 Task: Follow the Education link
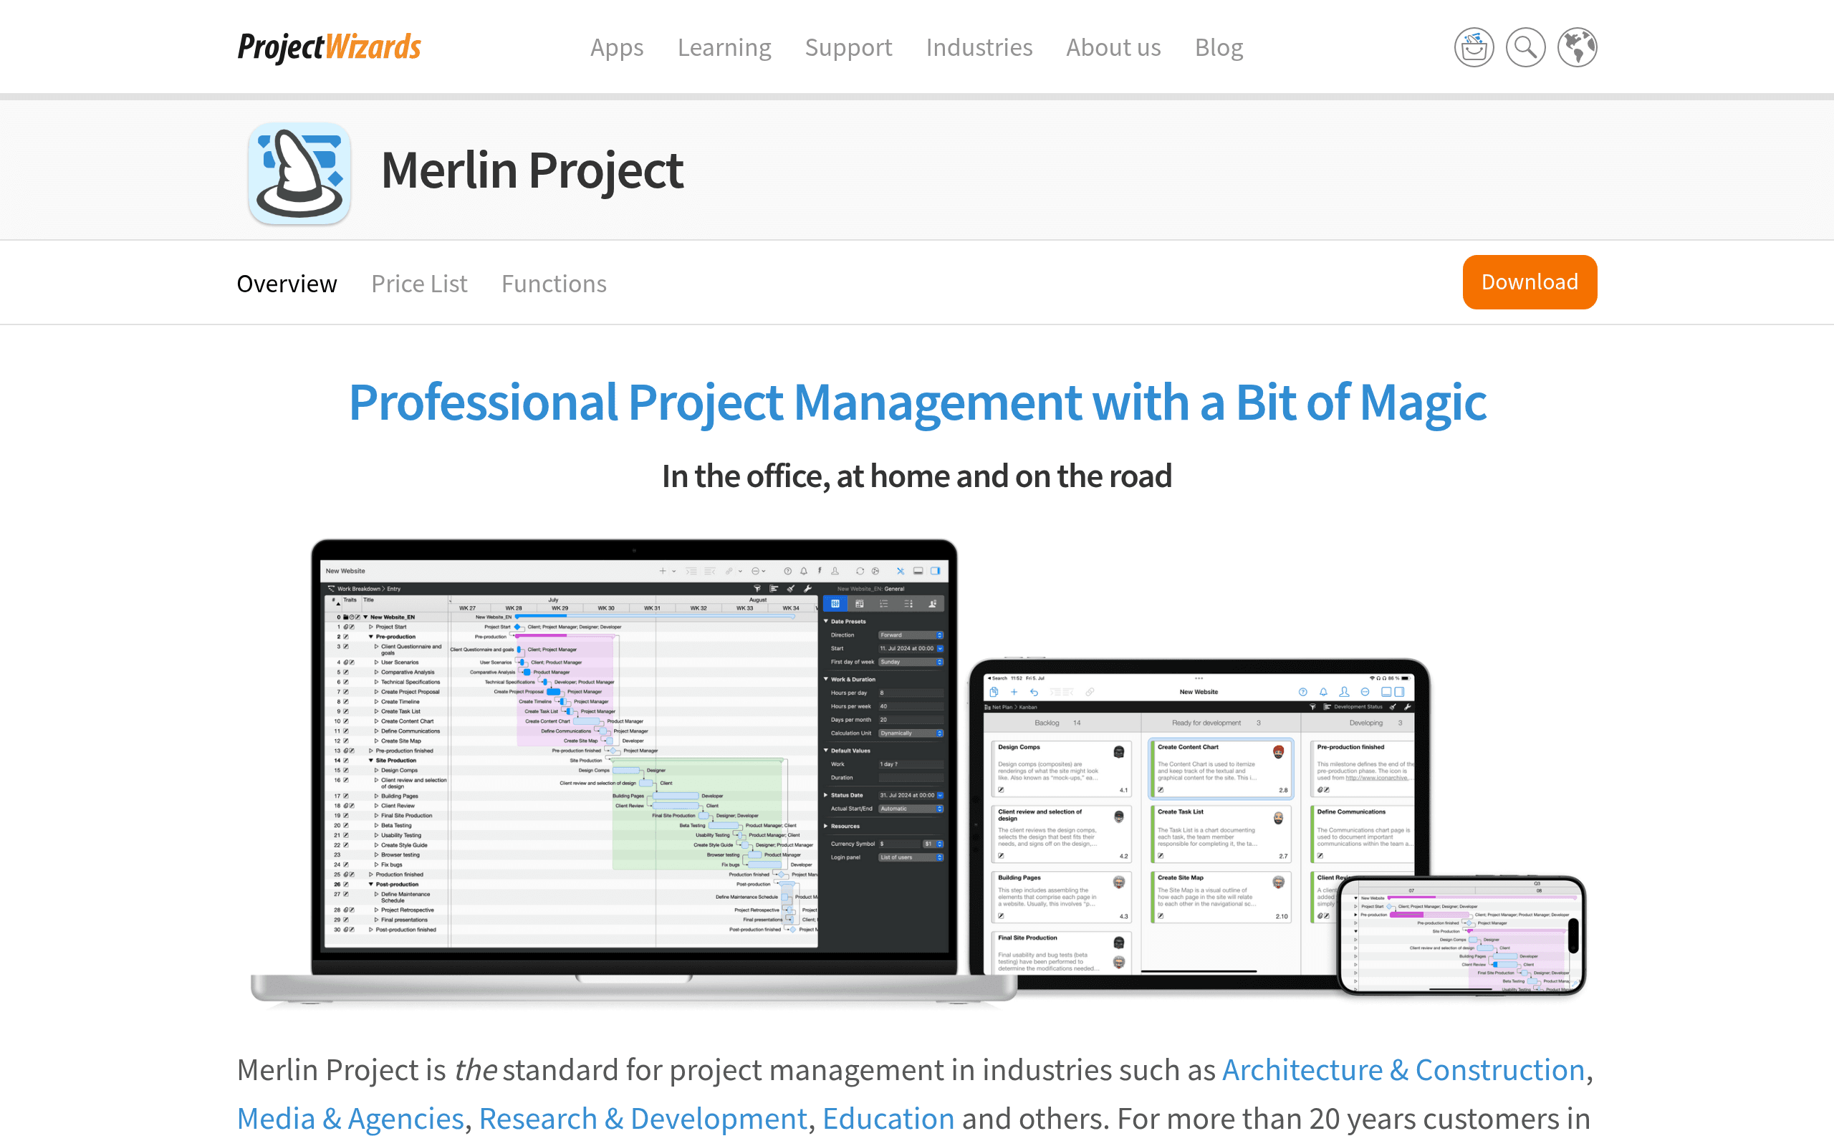coord(888,1119)
